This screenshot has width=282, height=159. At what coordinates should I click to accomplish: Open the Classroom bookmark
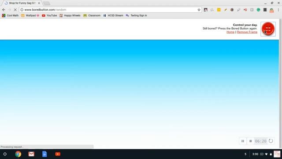92,15
